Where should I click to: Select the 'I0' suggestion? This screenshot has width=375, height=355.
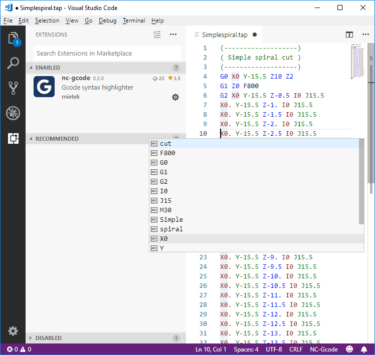(x=254, y=191)
